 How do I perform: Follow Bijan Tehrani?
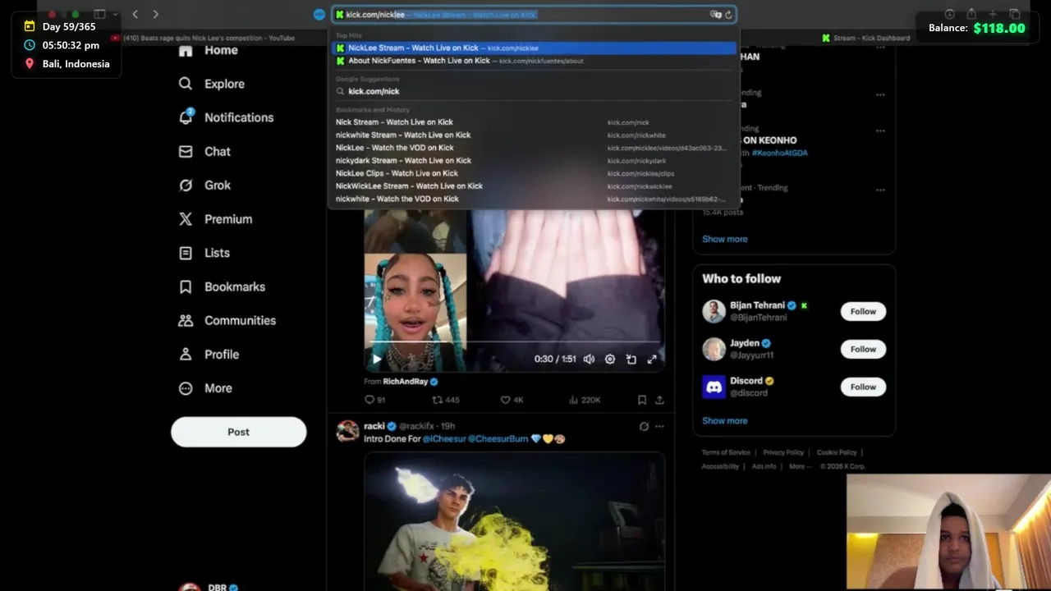coord(863,311)
